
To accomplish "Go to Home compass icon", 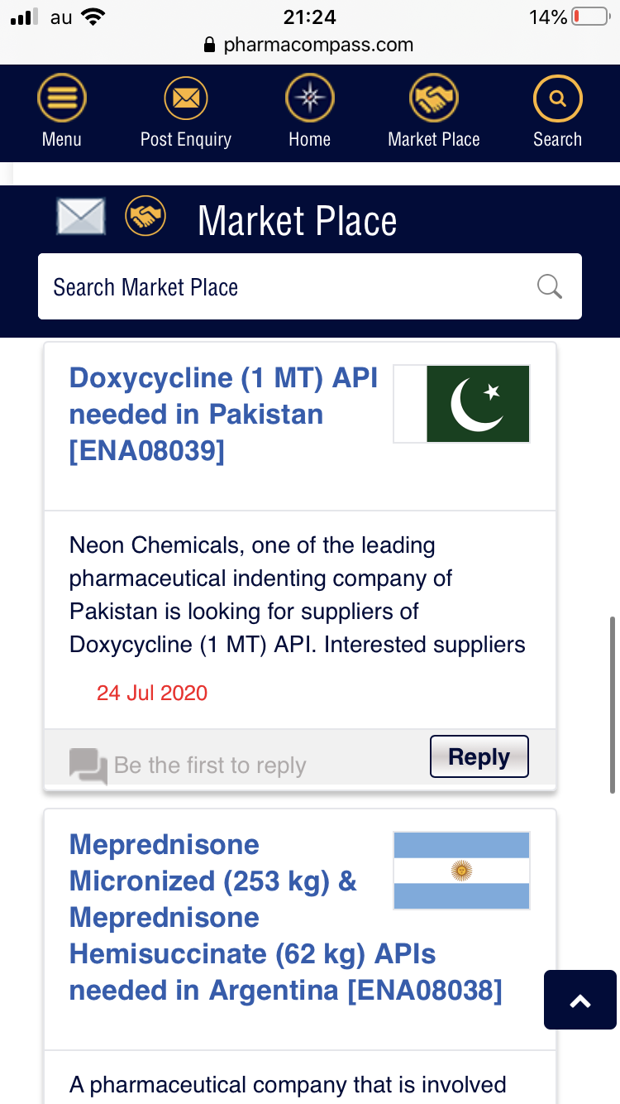I will pos(310,100).
